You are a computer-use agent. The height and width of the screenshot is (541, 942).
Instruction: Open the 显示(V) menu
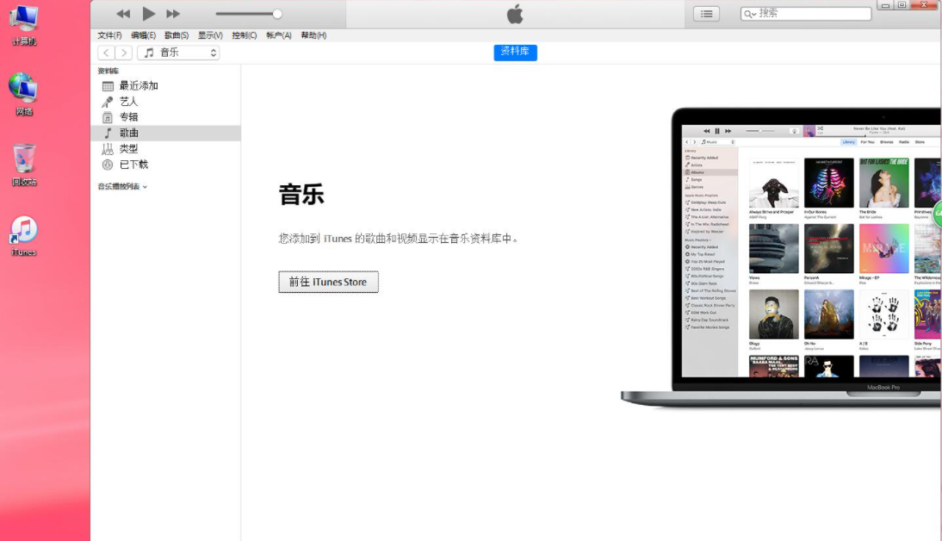tap(210, 35)
